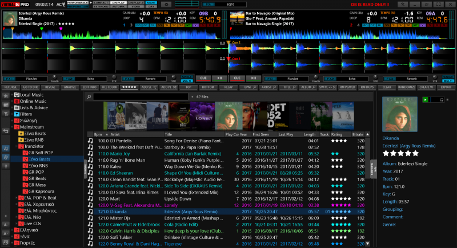Click the ANALYZE button
The width and height of the screenshot is (457, 248).
(x=70, y=87)
